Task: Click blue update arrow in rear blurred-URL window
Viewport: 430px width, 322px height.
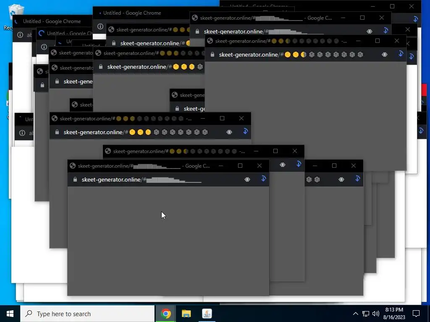Action: [x=385, y=31]
